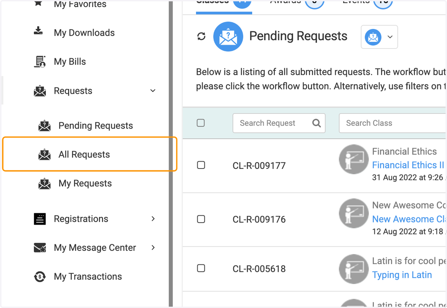Click the search magnifier in Search Request
The width and height of the screenshot is (447, 308).
(317, 123)
